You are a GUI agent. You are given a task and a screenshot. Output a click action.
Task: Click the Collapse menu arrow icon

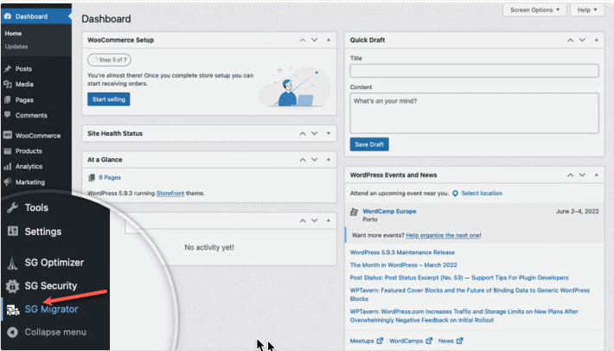pos(12,332)
